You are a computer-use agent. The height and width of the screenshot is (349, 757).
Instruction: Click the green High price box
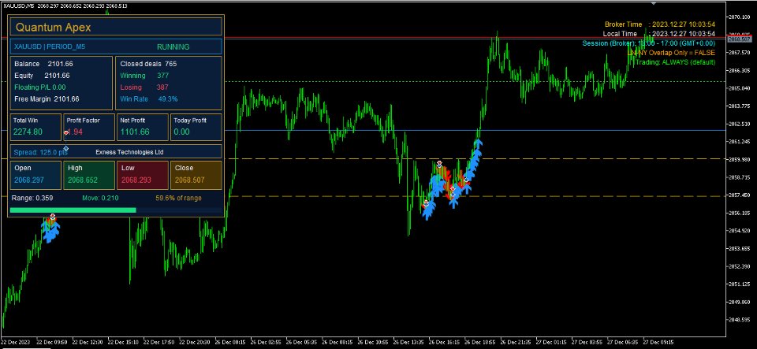(89, 175)
